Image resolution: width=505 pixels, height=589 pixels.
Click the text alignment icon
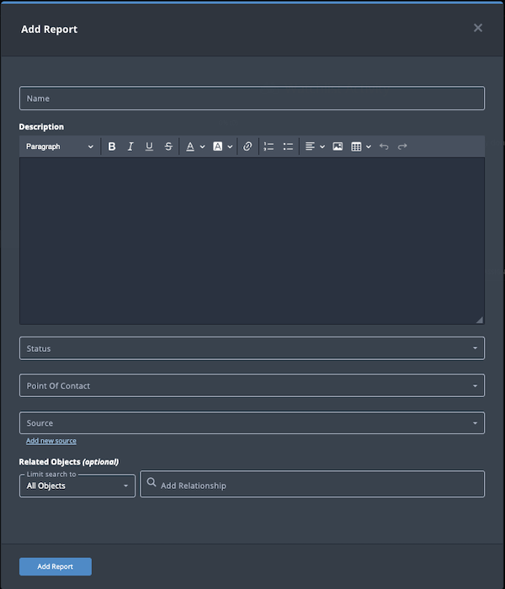click(x=310, y=146)
